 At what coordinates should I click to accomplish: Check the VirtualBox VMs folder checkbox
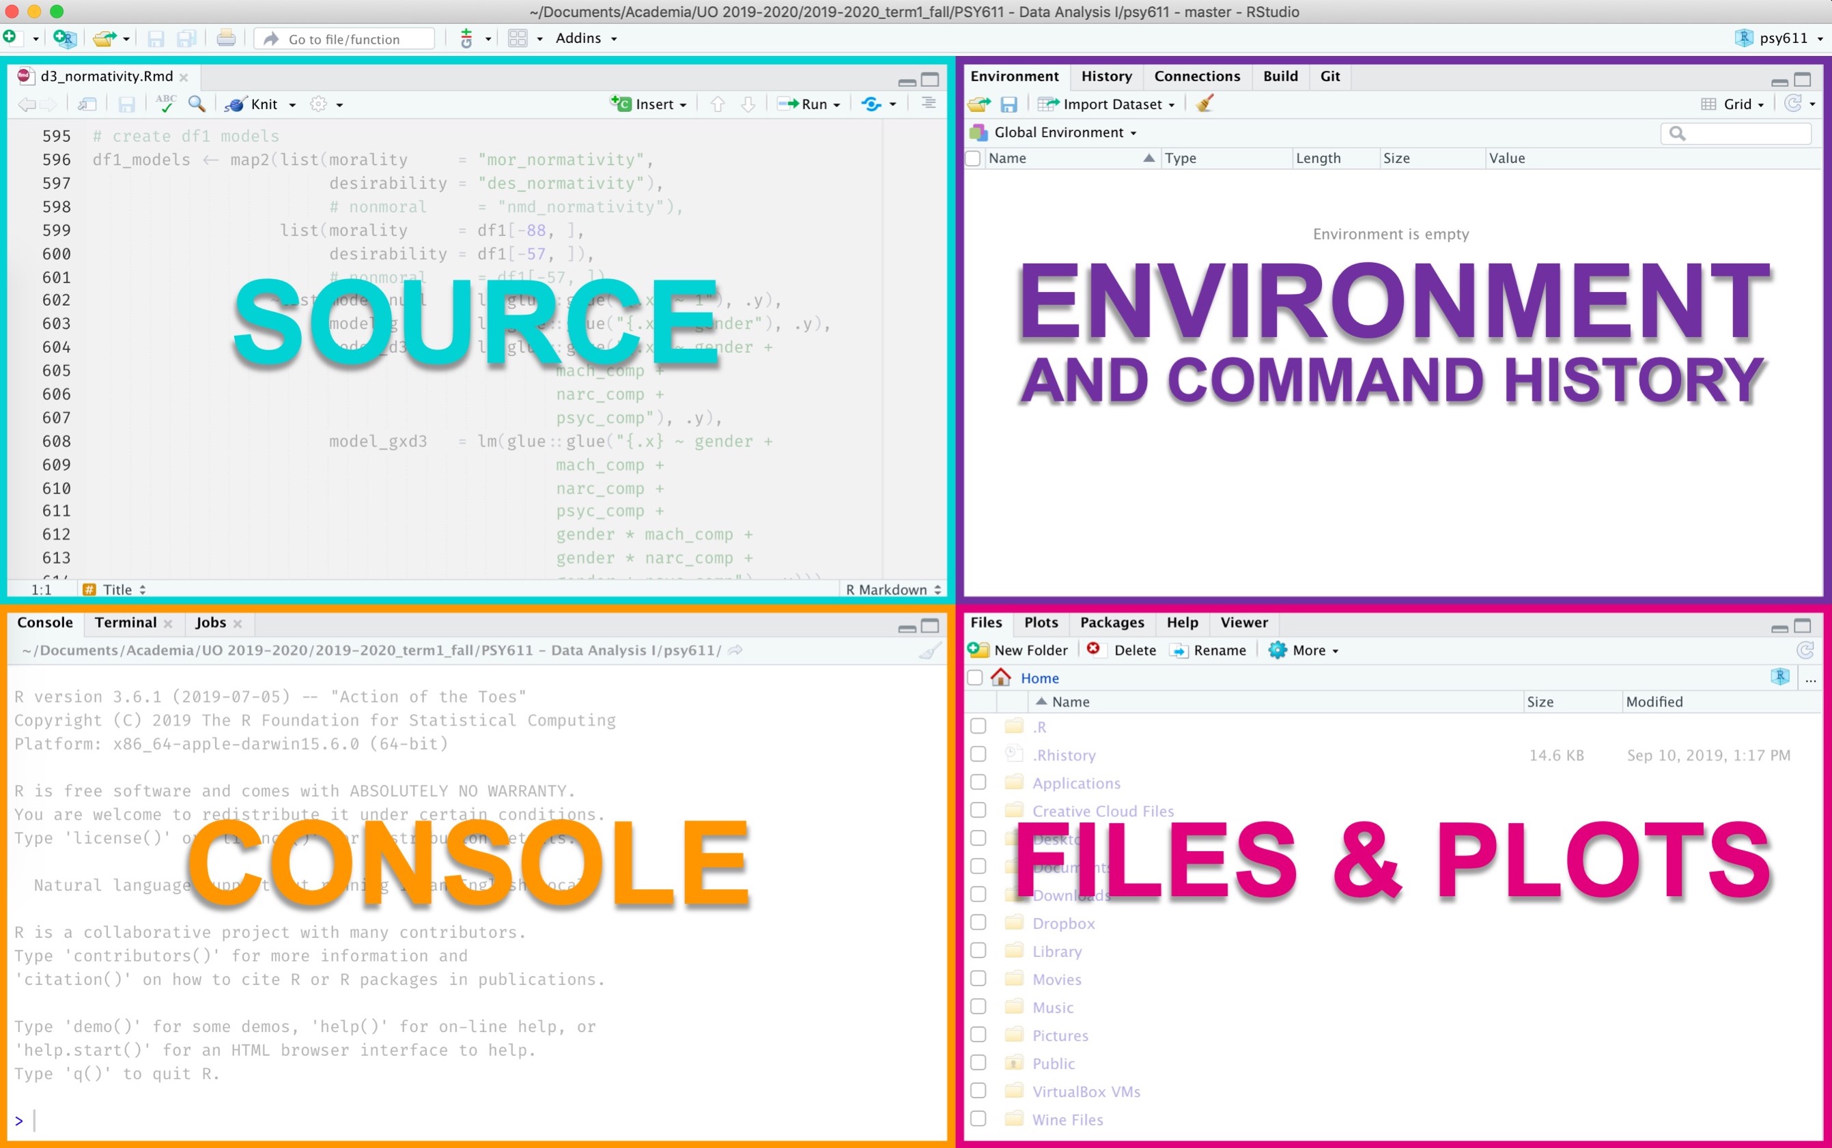[x=978, y=1091]
